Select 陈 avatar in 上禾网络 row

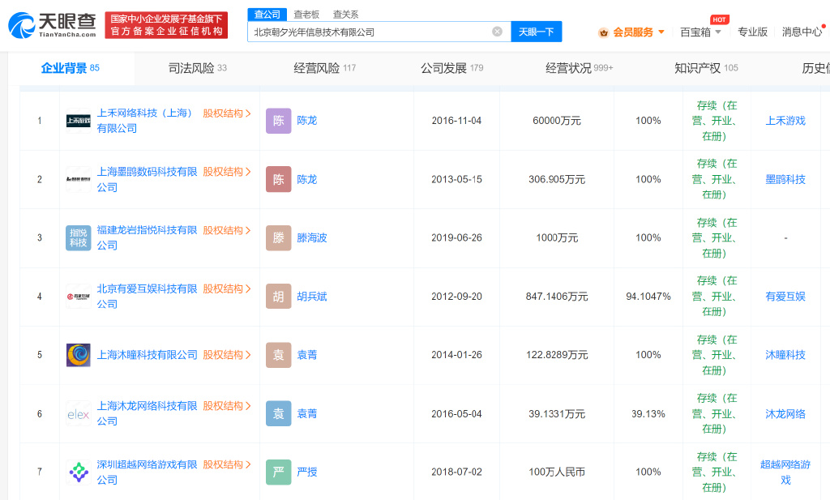tap(279, 121)
